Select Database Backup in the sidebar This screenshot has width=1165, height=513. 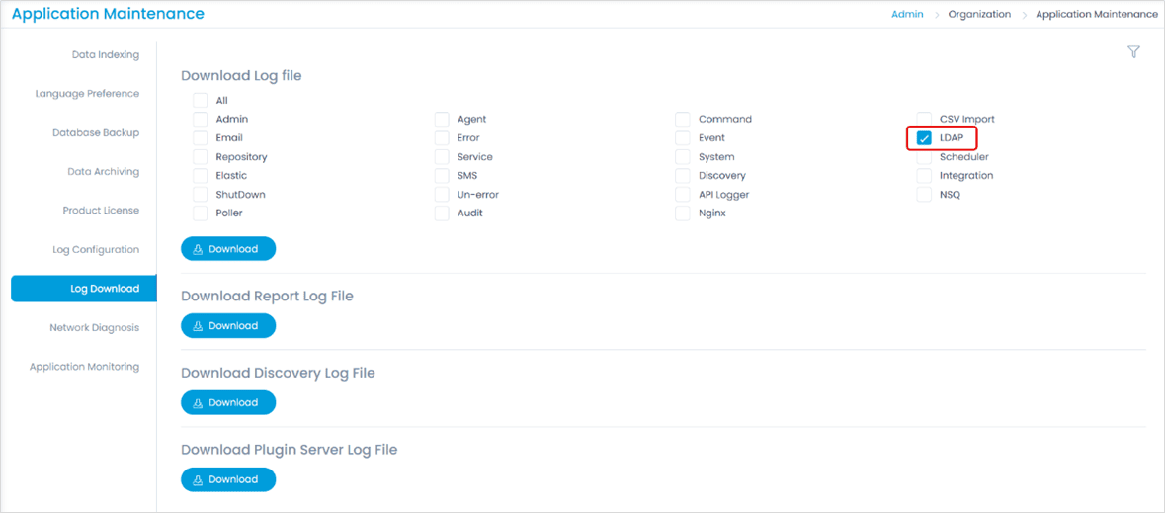coord(96,133)
